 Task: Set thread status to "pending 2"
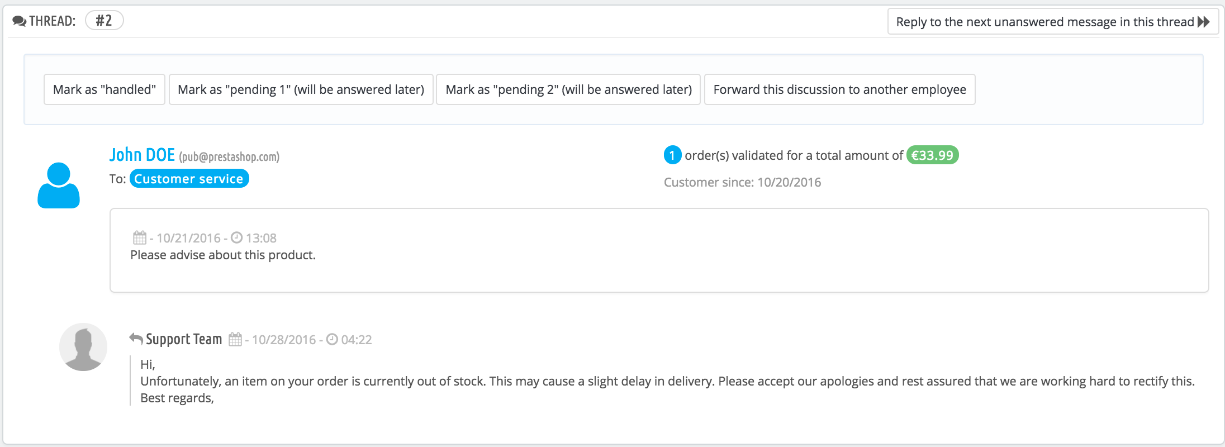pyautogui.click(x=568, y=89)
